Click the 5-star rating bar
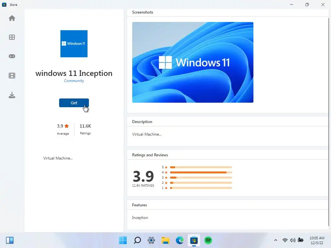Screen dimensions: 331x248 (x=201, y=167)
